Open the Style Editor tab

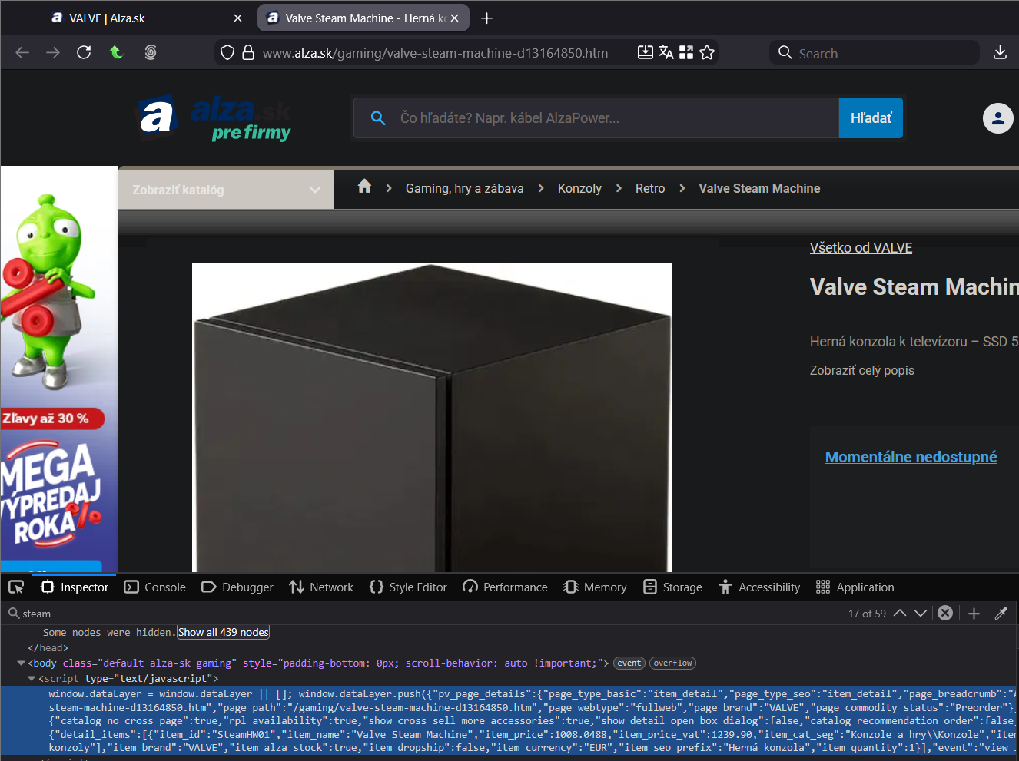[408, 587]
